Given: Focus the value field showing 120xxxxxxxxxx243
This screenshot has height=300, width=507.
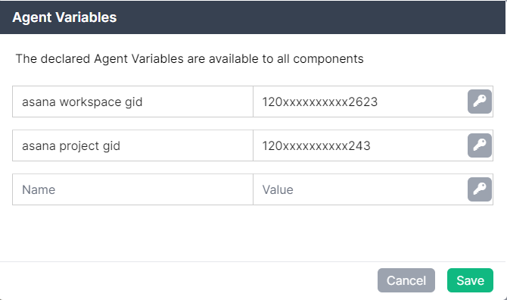Looking at the screenshot, I should (x=360, y=145).
